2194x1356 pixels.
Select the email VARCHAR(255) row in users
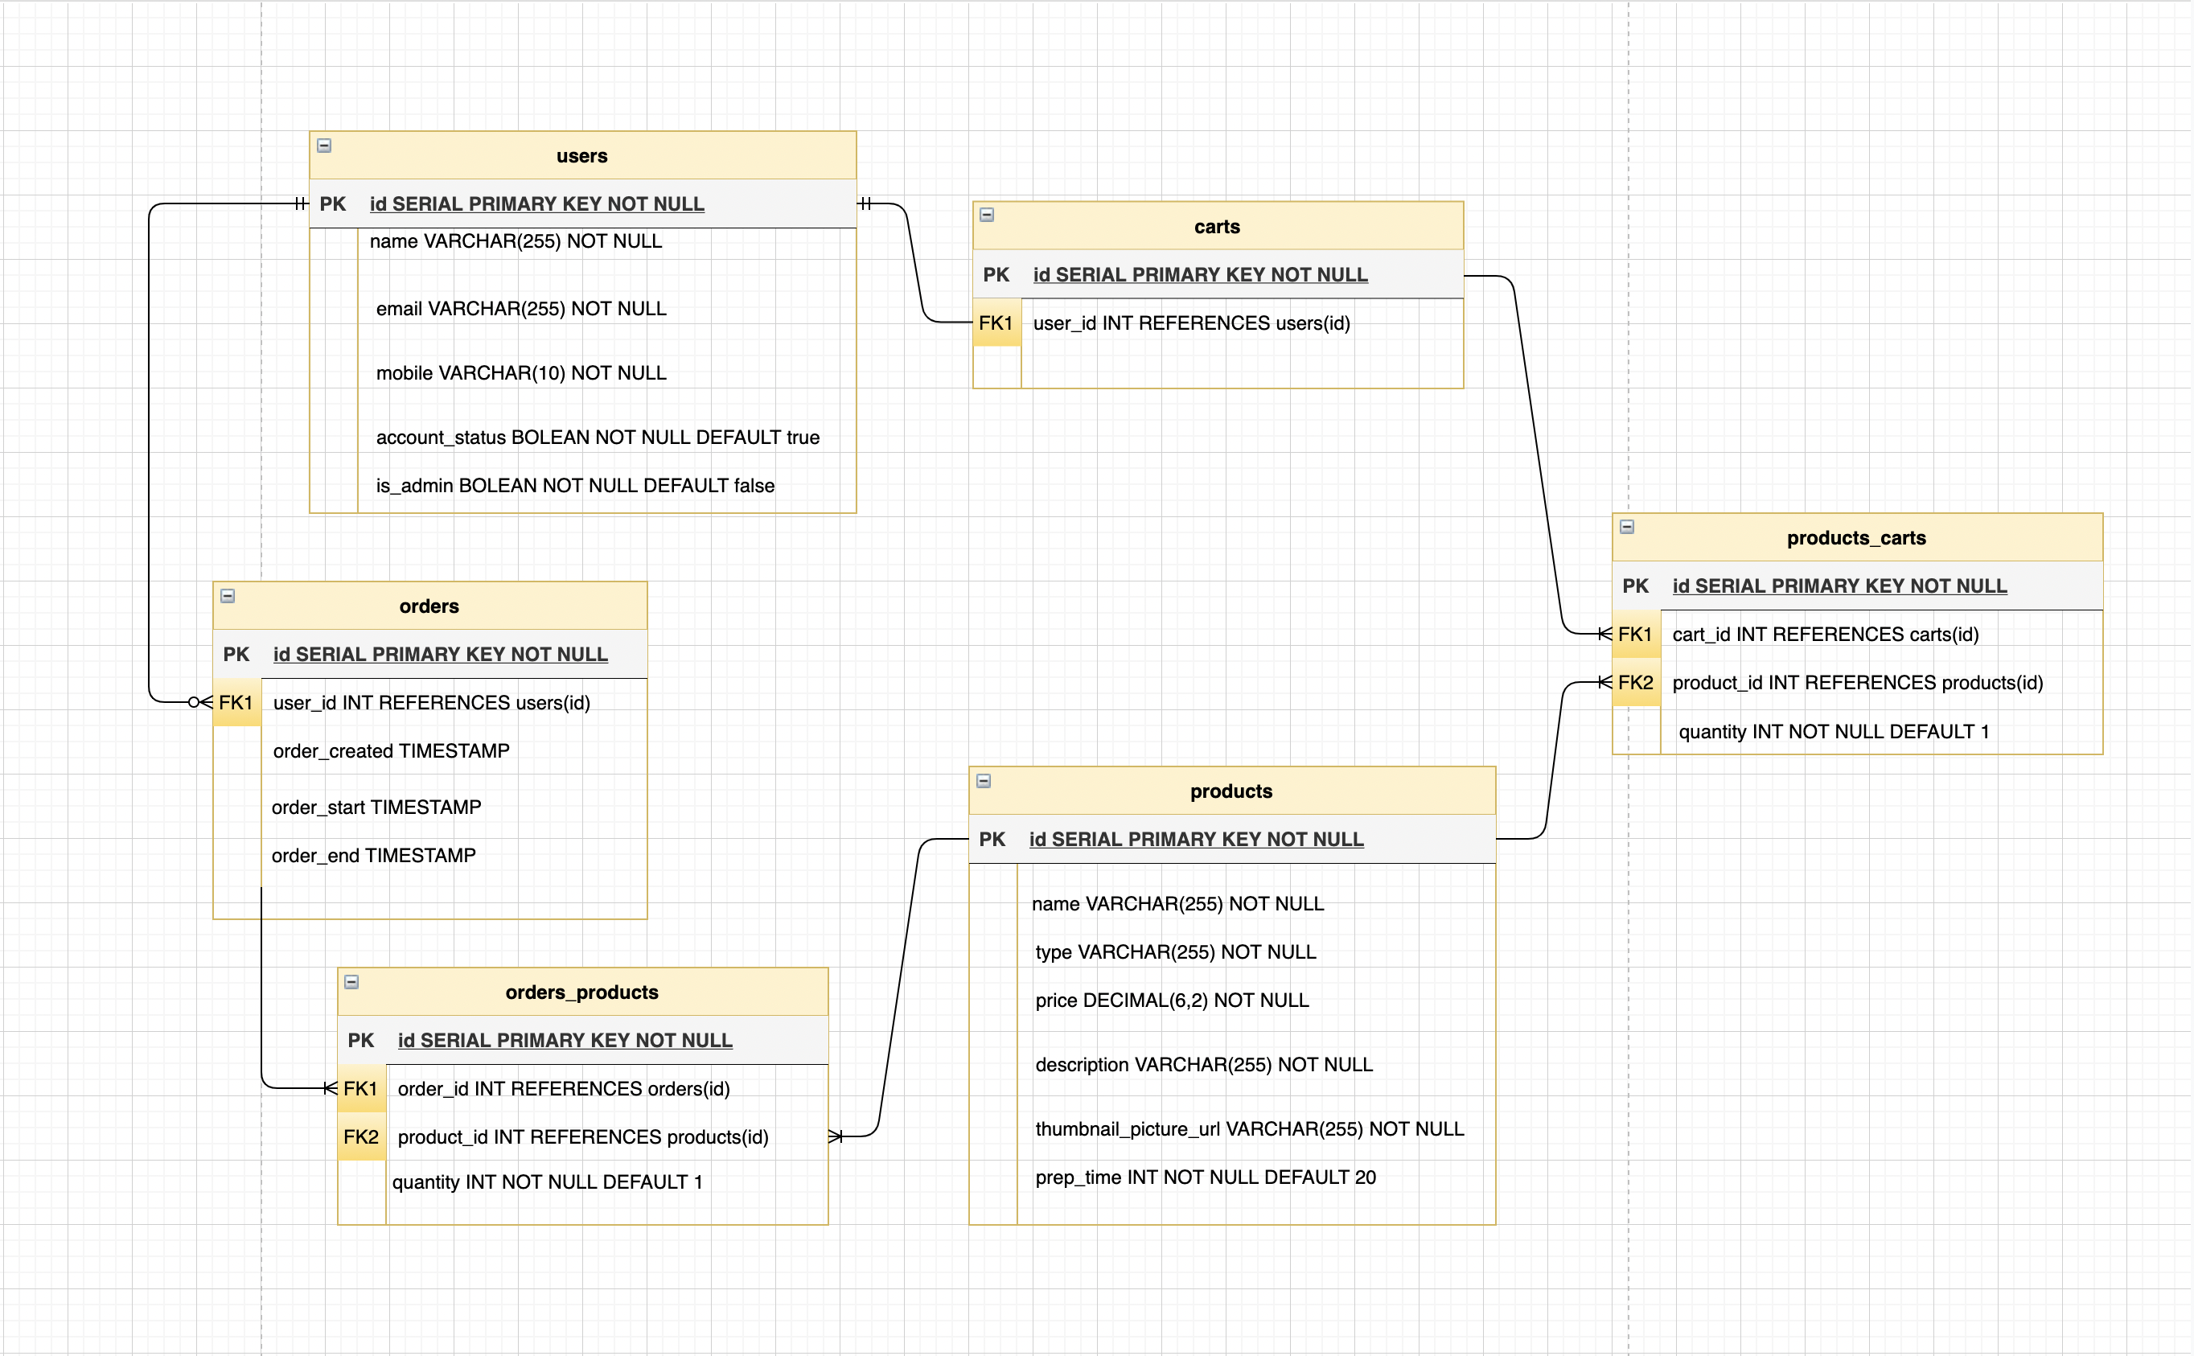tap(521, 310)
